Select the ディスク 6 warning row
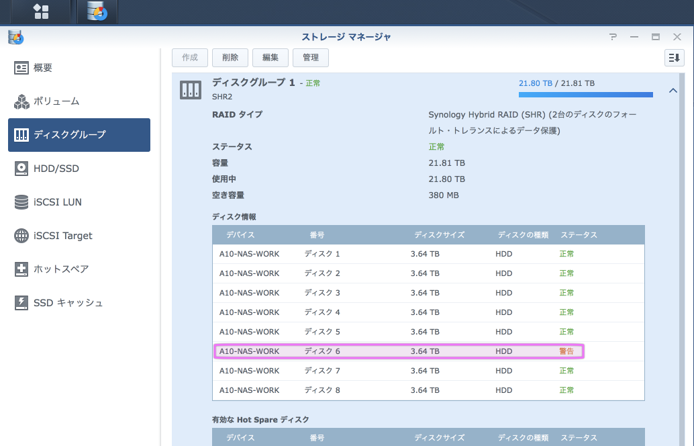The height and width of the screenshot is (446, 694). point(399,351)
